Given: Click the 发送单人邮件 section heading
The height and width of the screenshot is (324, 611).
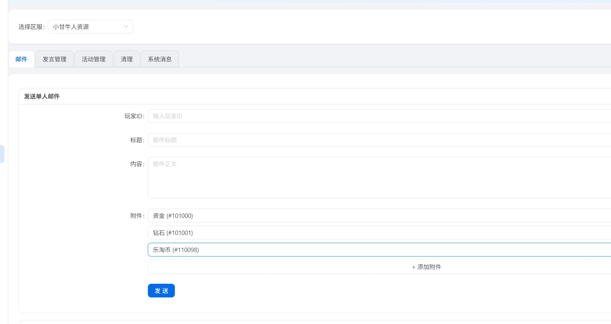Looking at the screenshot, I should (42, 97).
